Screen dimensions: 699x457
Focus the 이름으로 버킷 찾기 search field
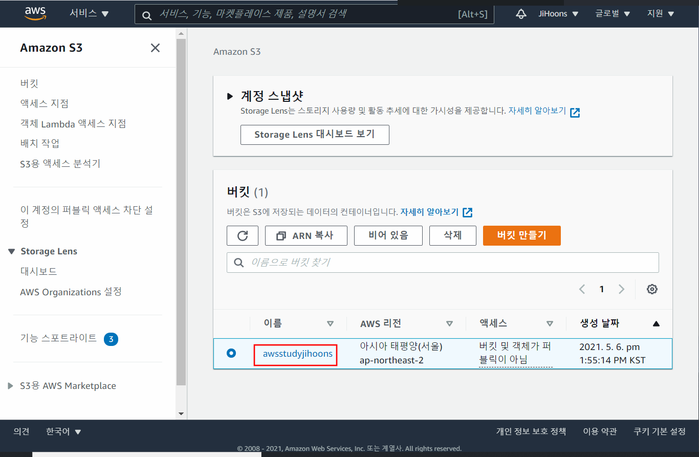coord(443,263)
